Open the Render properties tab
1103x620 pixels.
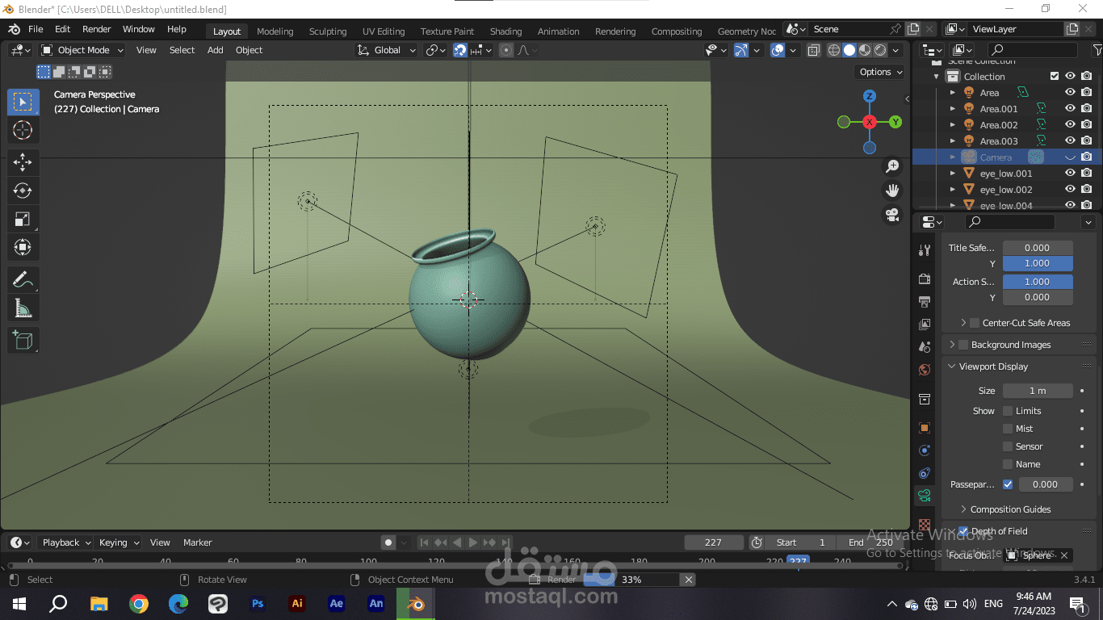pyautogui.click(x=925, y=279)
